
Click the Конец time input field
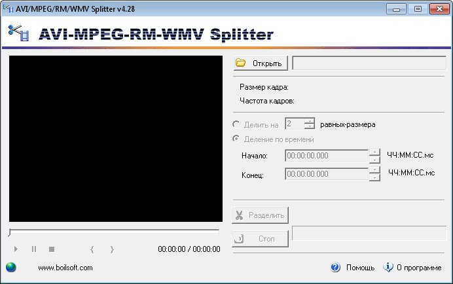click(x=327, y=174)
